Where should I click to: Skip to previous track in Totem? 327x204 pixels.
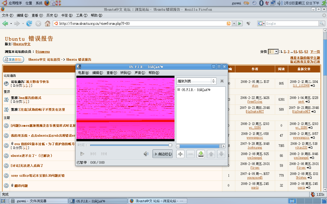point(93,154)
